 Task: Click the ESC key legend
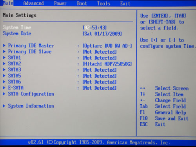pos(144,124)
